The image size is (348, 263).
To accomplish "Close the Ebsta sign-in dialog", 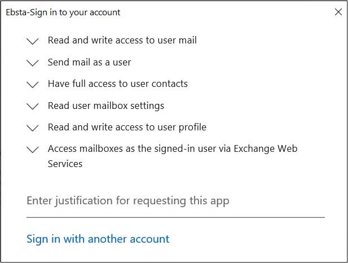I will [338, 12].
